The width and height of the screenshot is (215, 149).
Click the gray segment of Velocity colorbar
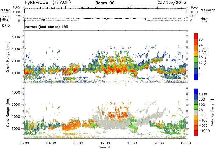(196, 112)
